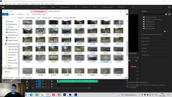Click the Explorer file list vertical scrollbar
This screenshot has width=172, height=97.
127,48
